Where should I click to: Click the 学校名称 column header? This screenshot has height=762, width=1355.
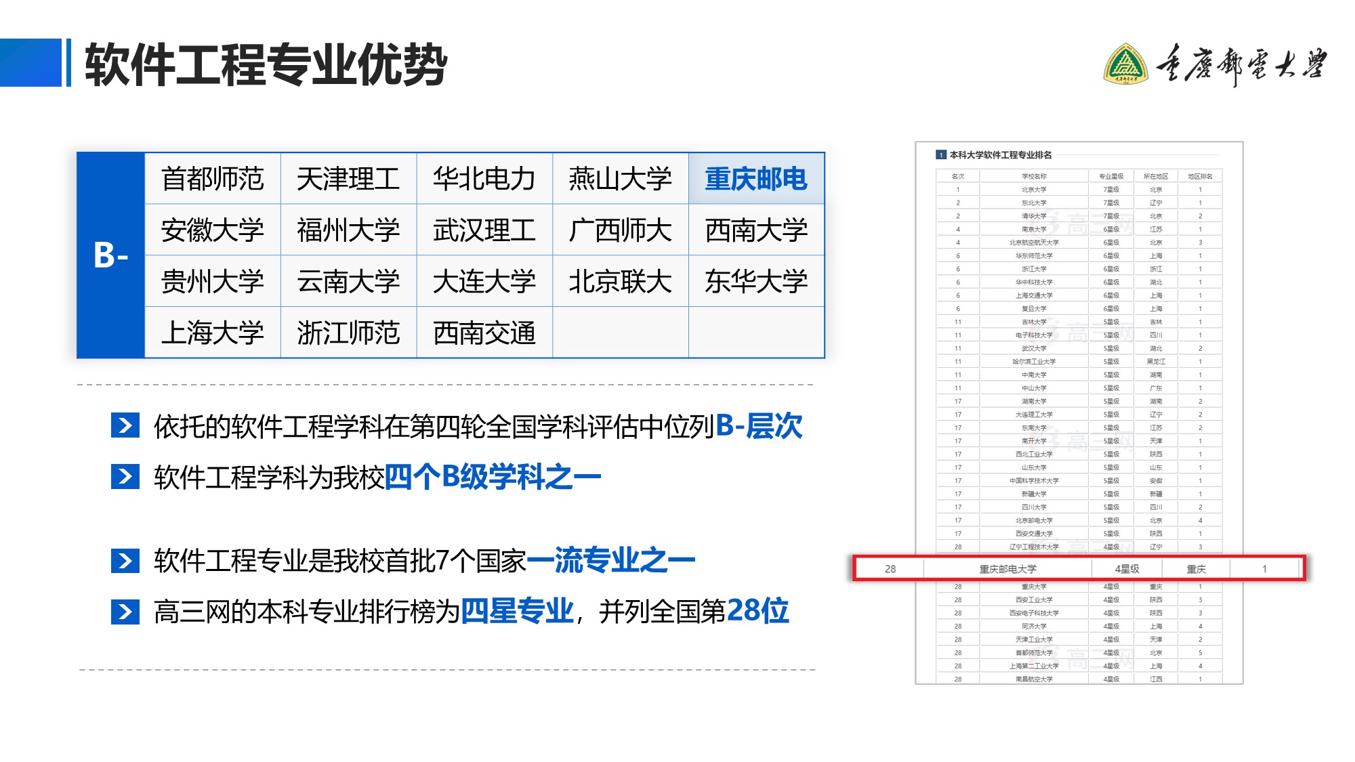click(x=1034, y=177)
